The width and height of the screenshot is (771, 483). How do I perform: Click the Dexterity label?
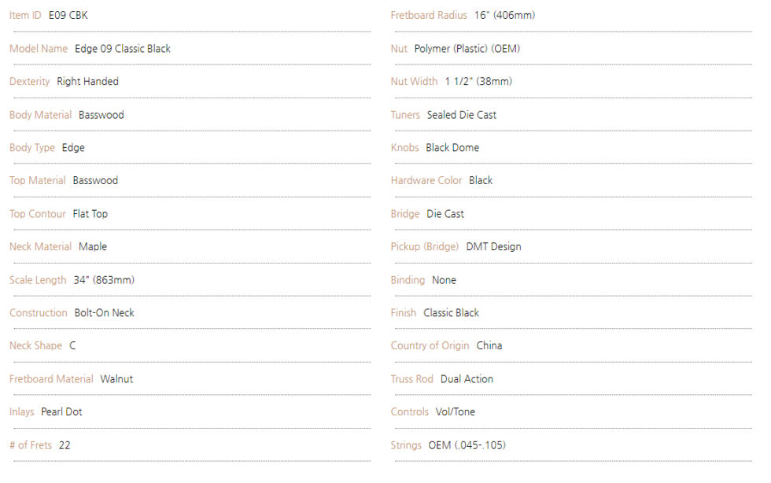coord(30,82)
